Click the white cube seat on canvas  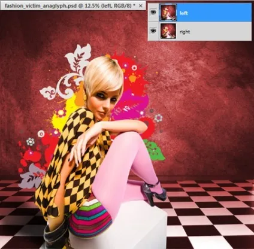coord(128,226)
